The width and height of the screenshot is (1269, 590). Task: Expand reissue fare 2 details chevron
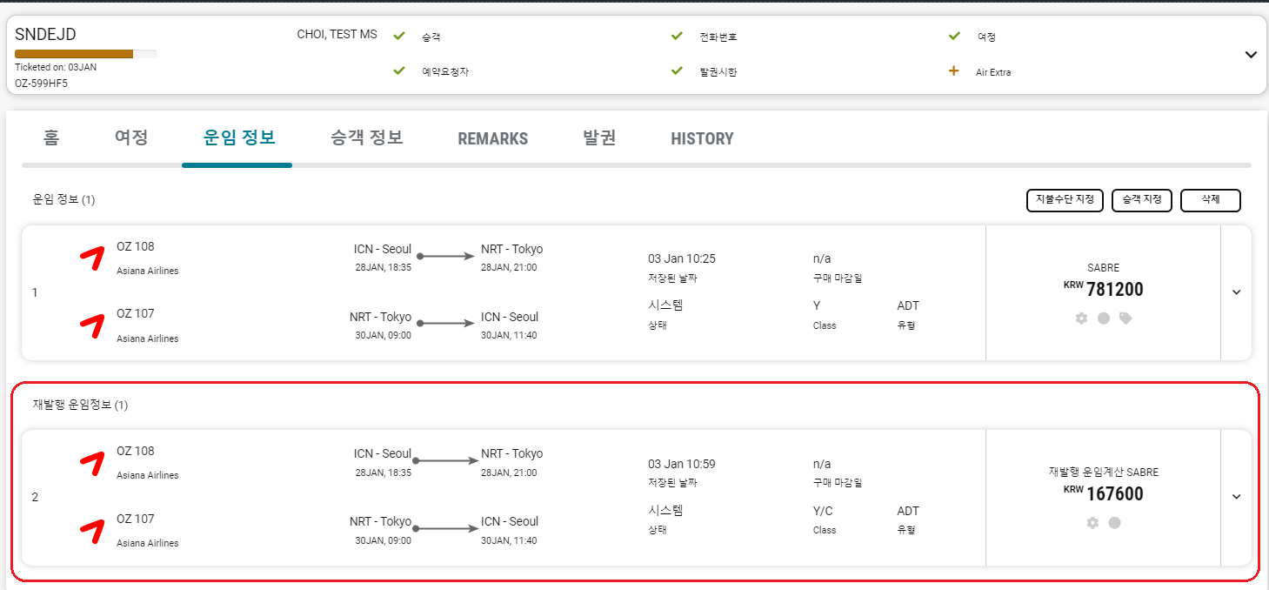pos(1236,497)
